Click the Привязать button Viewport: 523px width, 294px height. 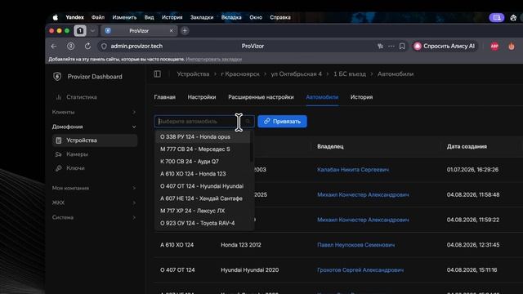pyautogui.click(x=282, y=122)
